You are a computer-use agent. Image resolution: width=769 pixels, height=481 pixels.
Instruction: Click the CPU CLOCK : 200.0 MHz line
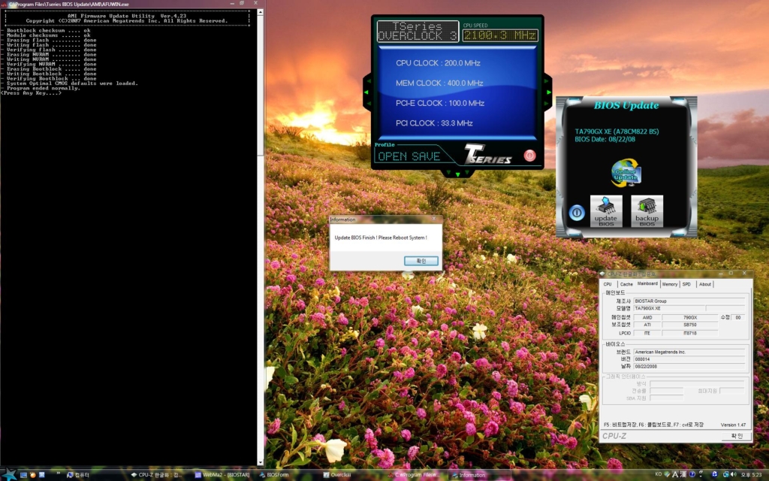(438, 63)
